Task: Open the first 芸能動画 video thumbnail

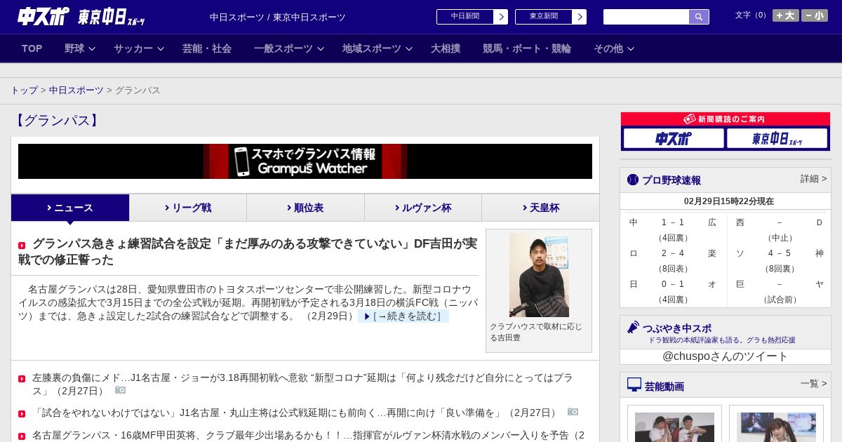Action: point(674,427)
